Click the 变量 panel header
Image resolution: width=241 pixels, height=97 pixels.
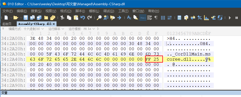pos(120,93)
